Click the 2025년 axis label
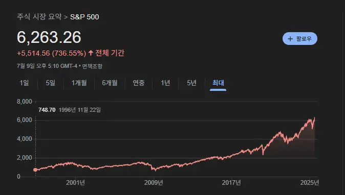Image resolution: width=345 pixels, height=195 pixels. point(310,183)
